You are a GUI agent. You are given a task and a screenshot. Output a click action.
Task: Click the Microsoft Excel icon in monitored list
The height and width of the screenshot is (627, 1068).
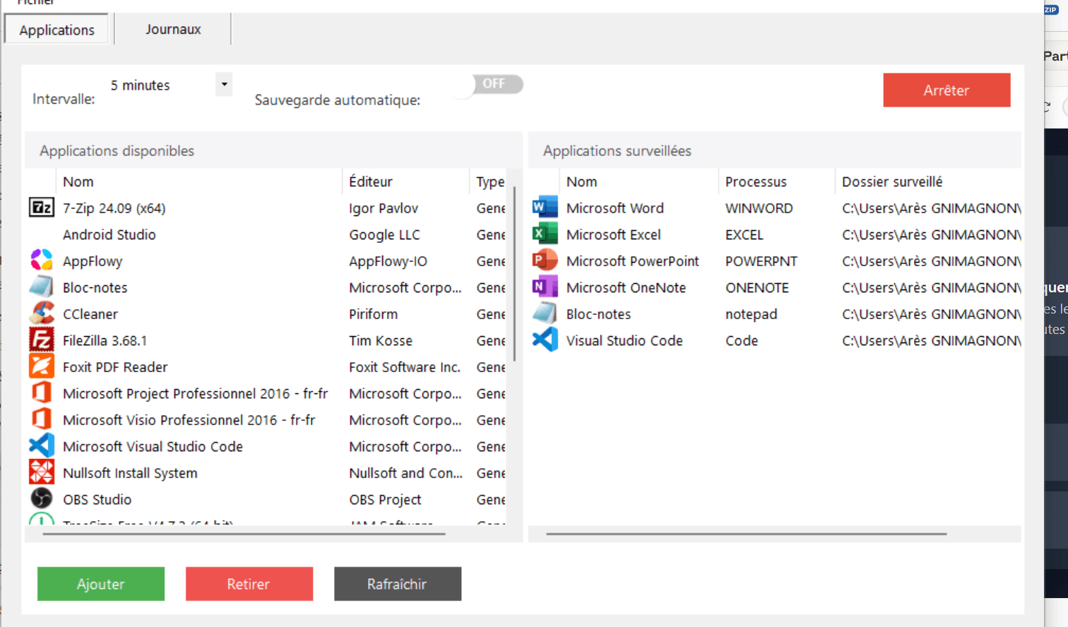[x=545, y=234]
